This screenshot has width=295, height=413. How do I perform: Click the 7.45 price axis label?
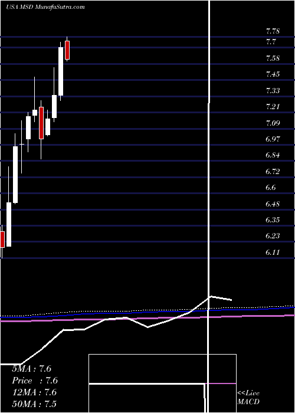[x=273, y=74]
